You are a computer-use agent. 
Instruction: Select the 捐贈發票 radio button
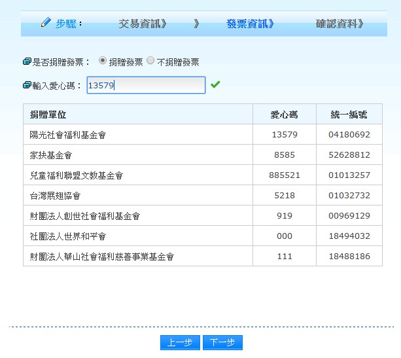coord(103,61)
